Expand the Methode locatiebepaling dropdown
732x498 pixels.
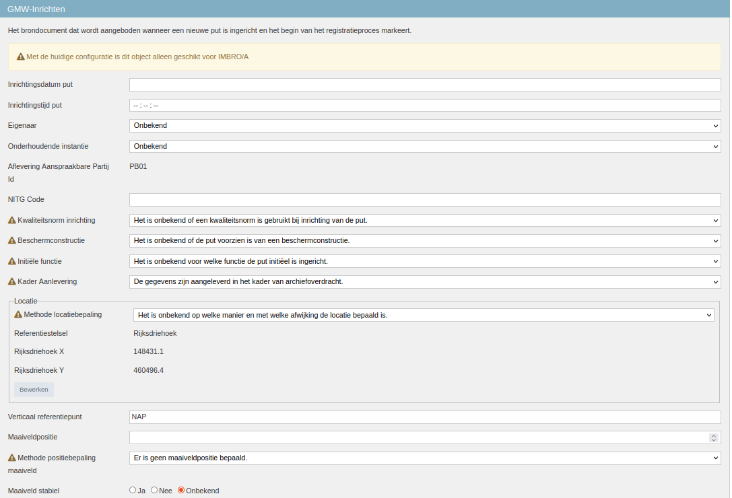click(423, 315)
